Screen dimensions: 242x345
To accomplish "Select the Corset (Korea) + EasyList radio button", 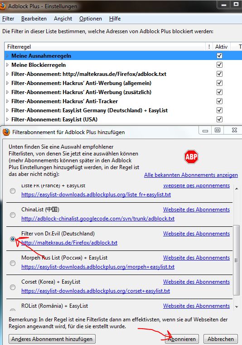I will 13,287.
